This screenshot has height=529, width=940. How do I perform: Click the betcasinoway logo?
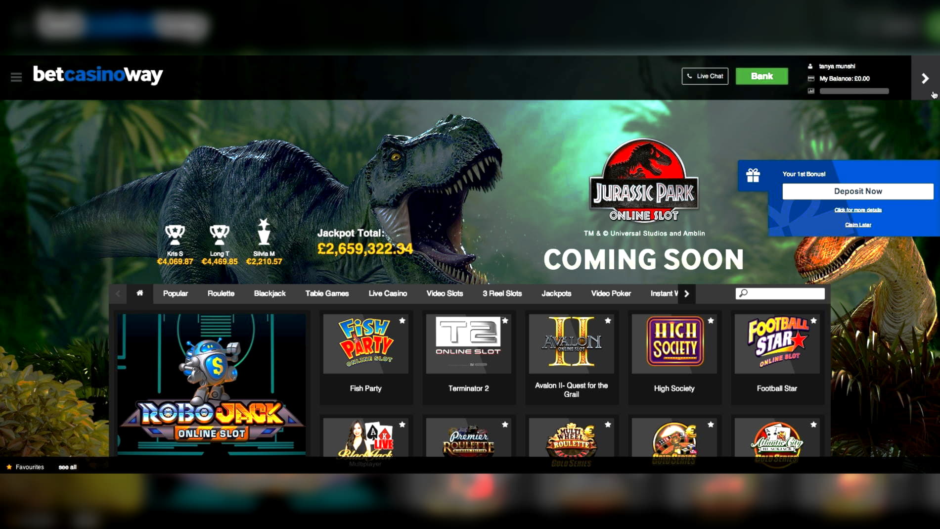(x=98, y=75)
